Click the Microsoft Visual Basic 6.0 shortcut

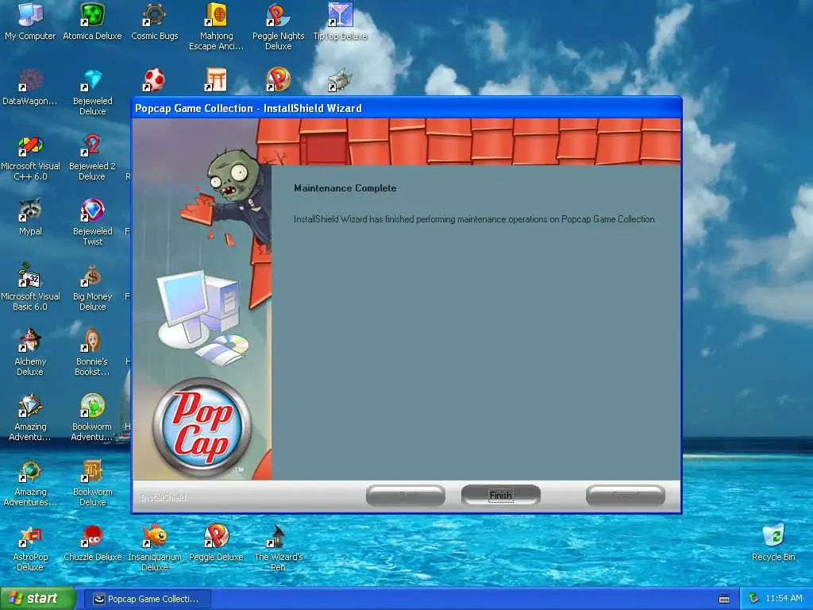tap(30, 288)
